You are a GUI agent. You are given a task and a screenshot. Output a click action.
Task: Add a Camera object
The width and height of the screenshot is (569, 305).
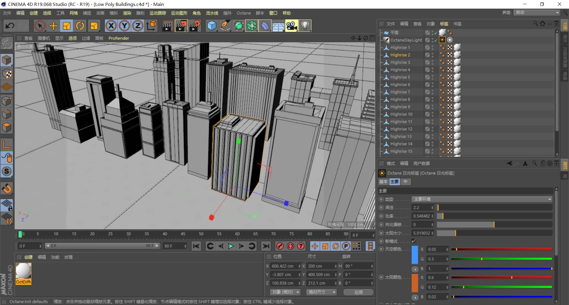292,26
